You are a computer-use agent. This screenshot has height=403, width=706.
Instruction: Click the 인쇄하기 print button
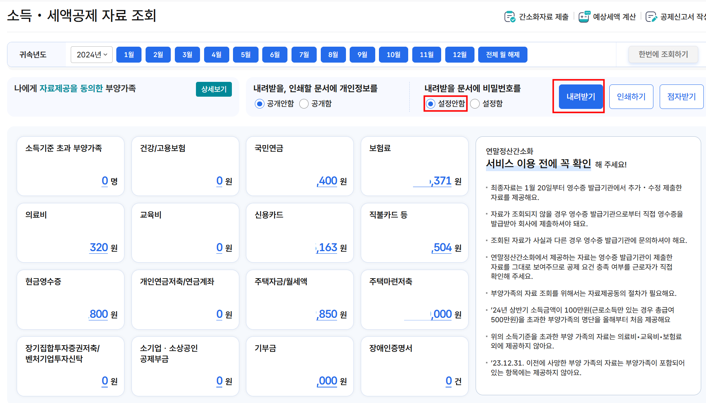tap(631, 97)
